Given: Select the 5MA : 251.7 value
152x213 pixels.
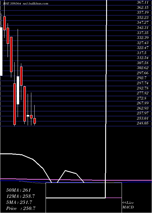Looking at the screenshot, I should pos(19,202).
